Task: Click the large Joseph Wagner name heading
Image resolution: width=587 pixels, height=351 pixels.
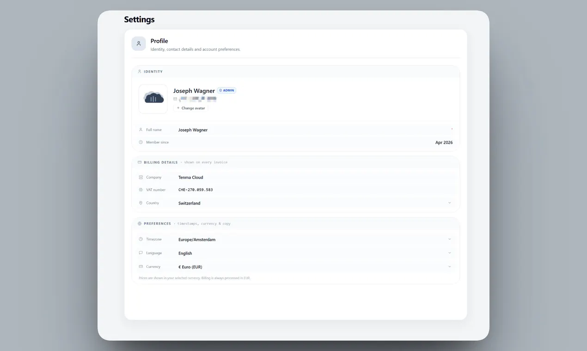Action: pyautogui.click(x=194, y=91)
